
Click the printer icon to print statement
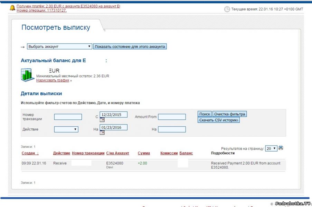(281, 148)
